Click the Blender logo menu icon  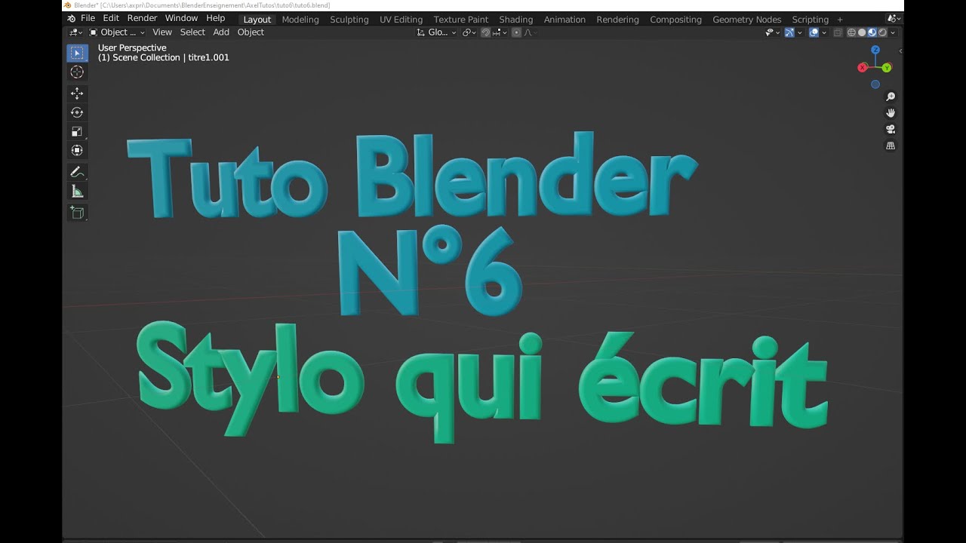(x=71, y=18)
